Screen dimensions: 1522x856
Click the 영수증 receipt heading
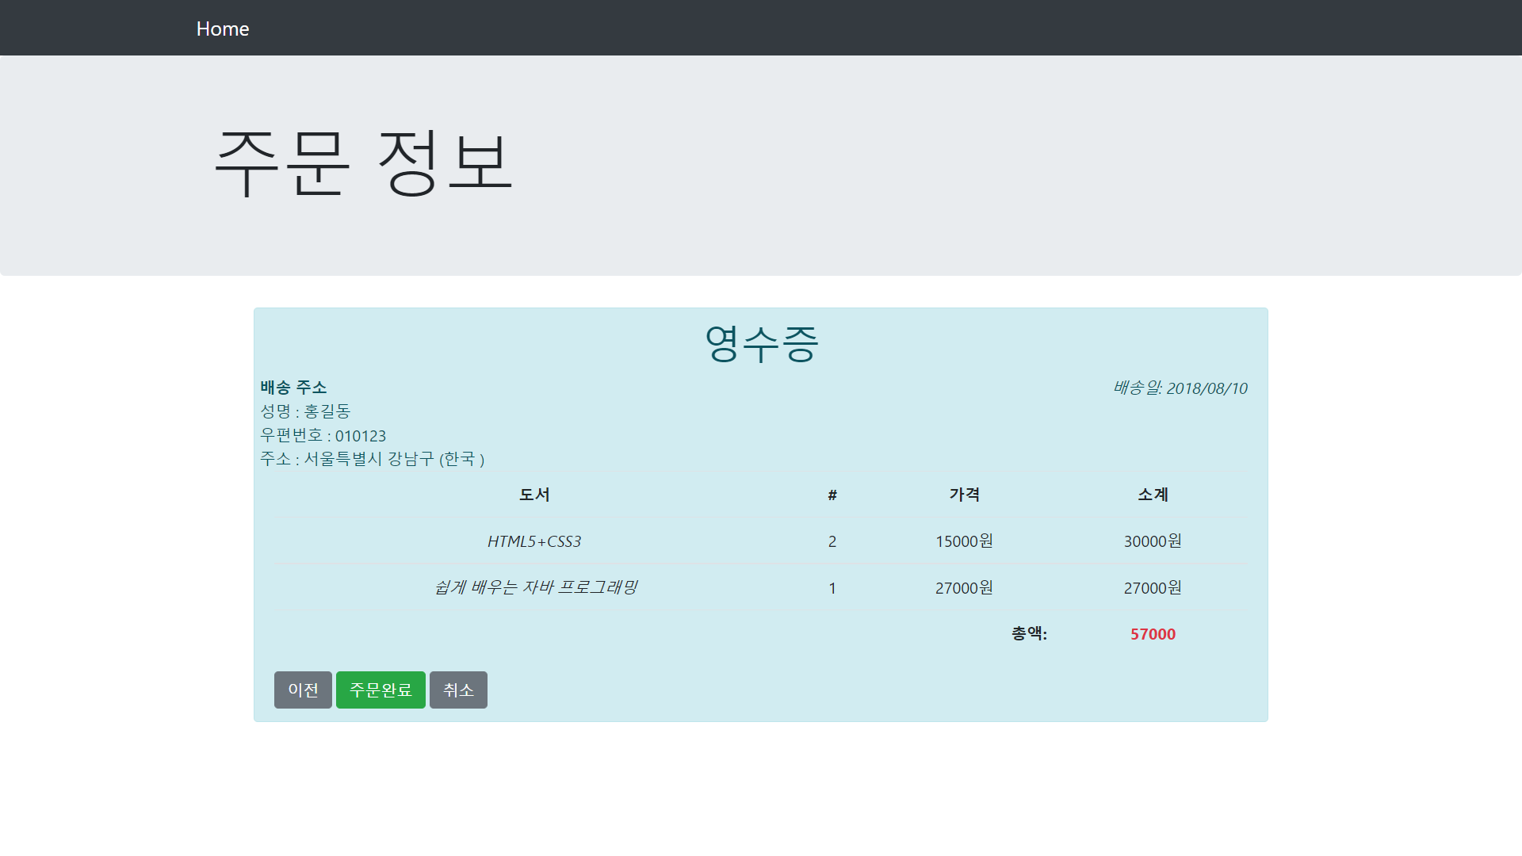[x=761, y=344]
